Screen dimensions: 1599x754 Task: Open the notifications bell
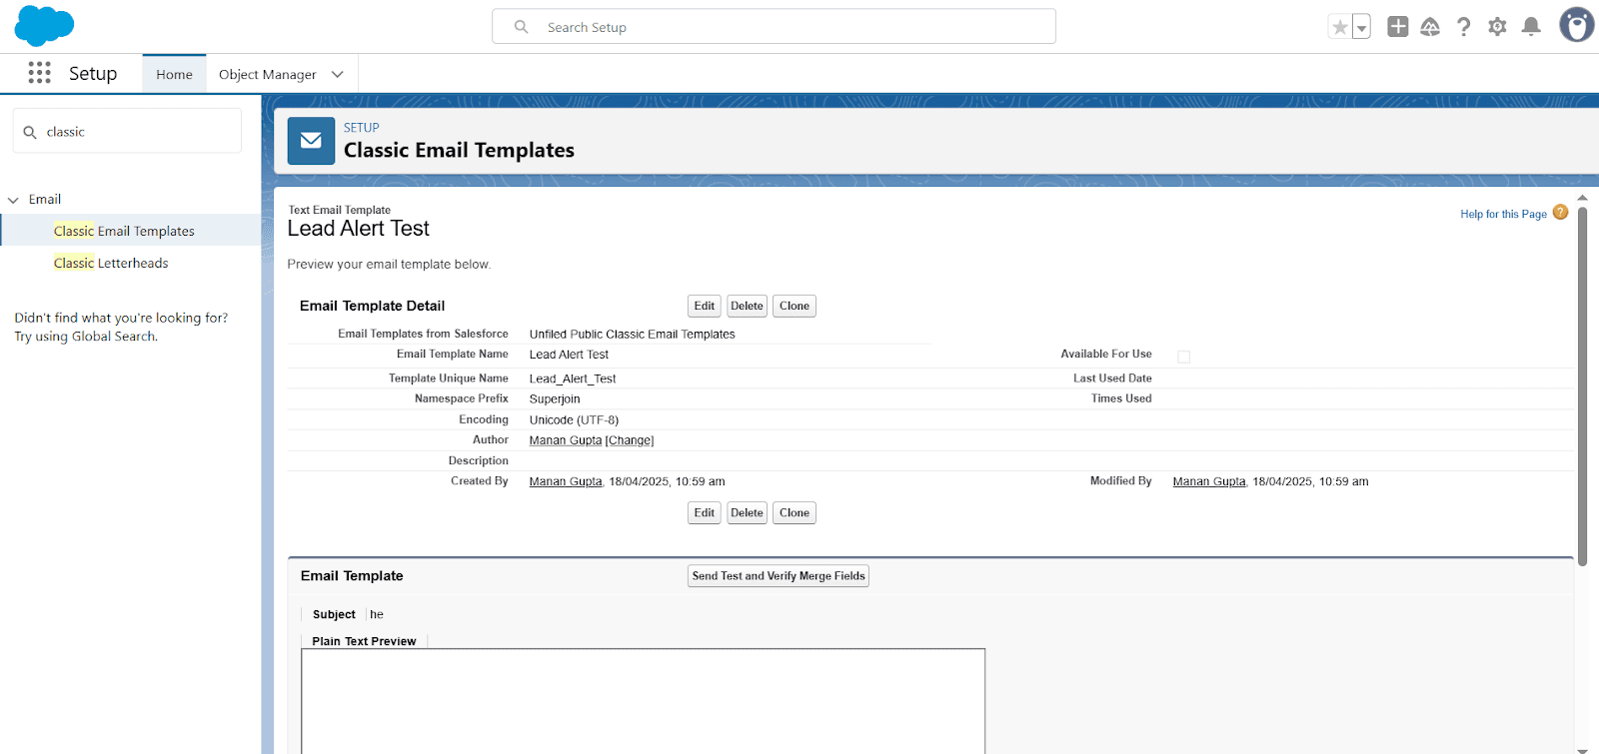(1531, 27)
